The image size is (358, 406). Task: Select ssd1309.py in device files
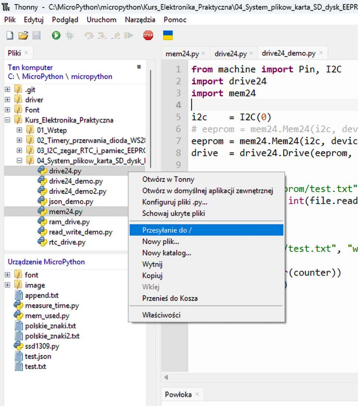(42, 346)
